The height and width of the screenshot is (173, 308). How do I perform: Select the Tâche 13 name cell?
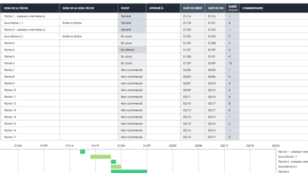pyautogui.click(x=30, y=110)
